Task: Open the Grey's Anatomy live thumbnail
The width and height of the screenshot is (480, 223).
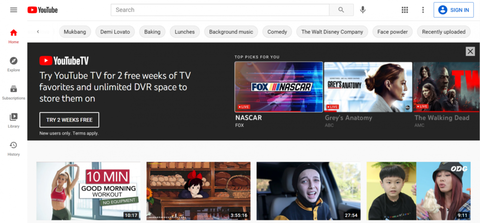Action: (368, 87)
